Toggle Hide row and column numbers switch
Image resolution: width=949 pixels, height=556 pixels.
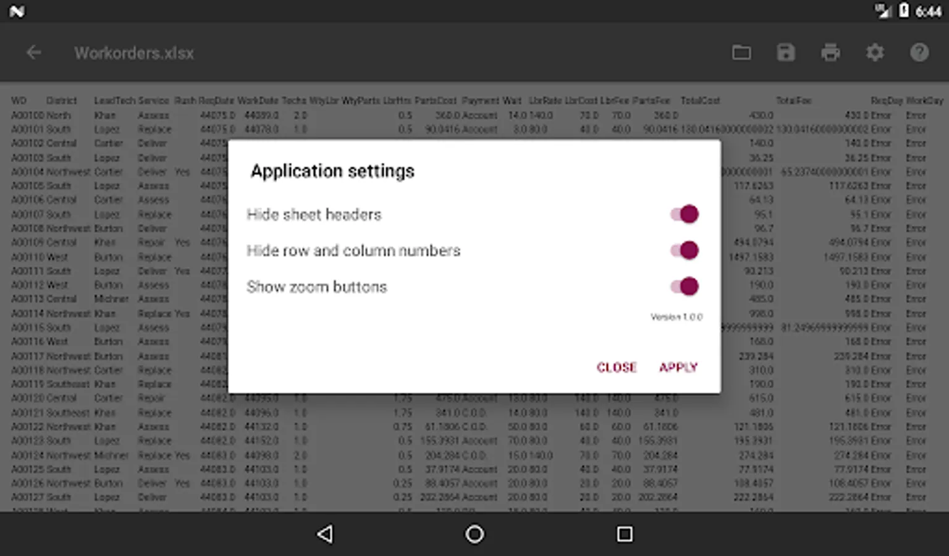coord(684,250)
